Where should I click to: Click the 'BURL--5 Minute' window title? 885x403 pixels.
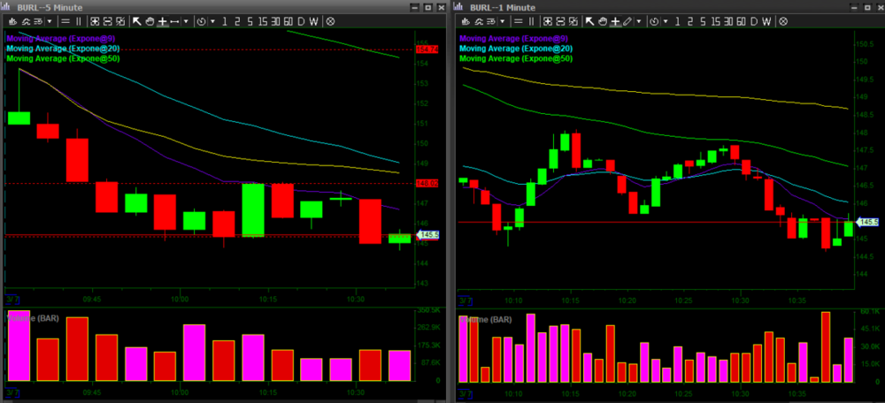click(x=53, y=6)
